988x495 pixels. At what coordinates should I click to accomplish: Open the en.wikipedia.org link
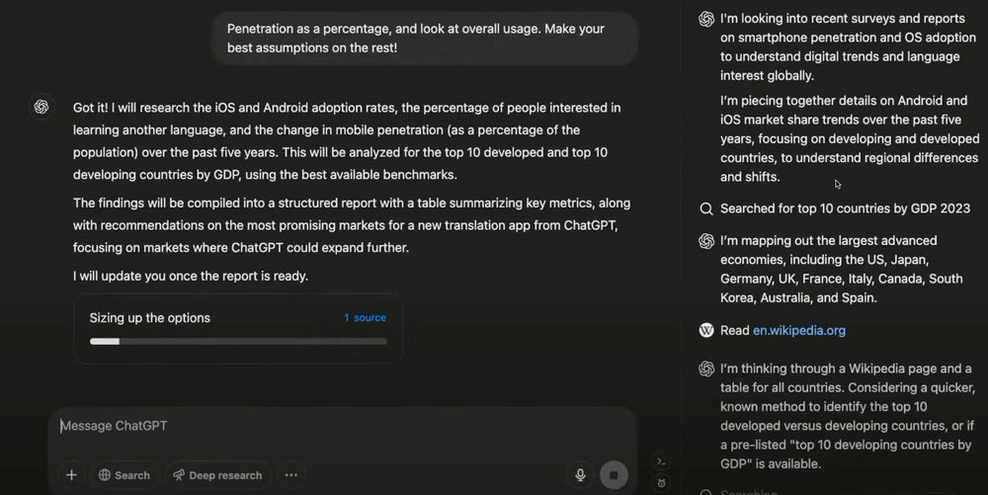coord(798,330)
